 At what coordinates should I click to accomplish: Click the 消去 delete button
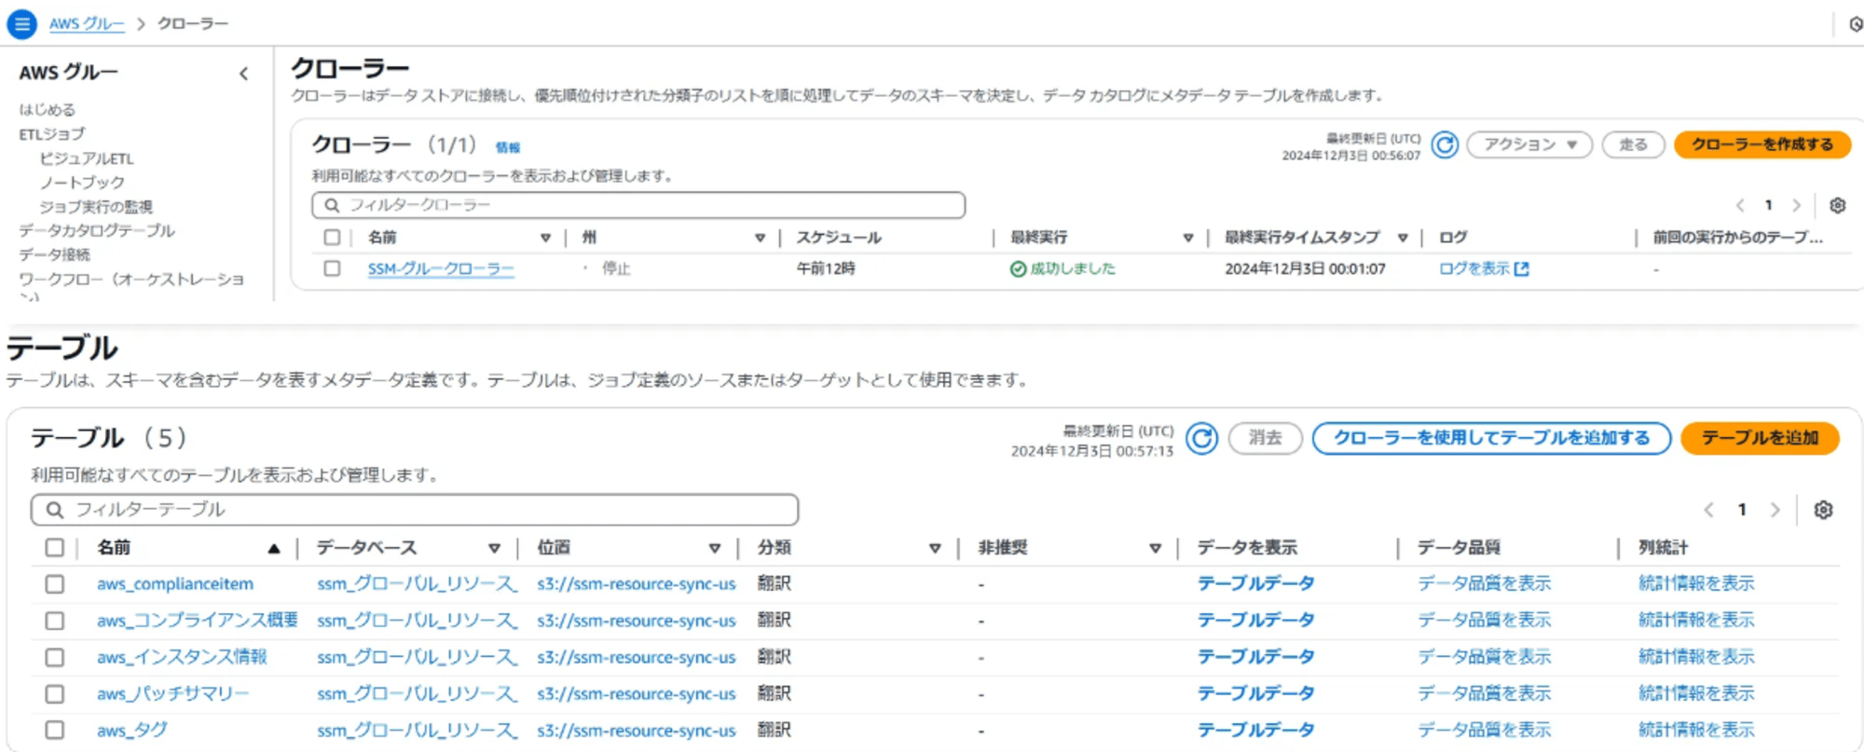1265,438
